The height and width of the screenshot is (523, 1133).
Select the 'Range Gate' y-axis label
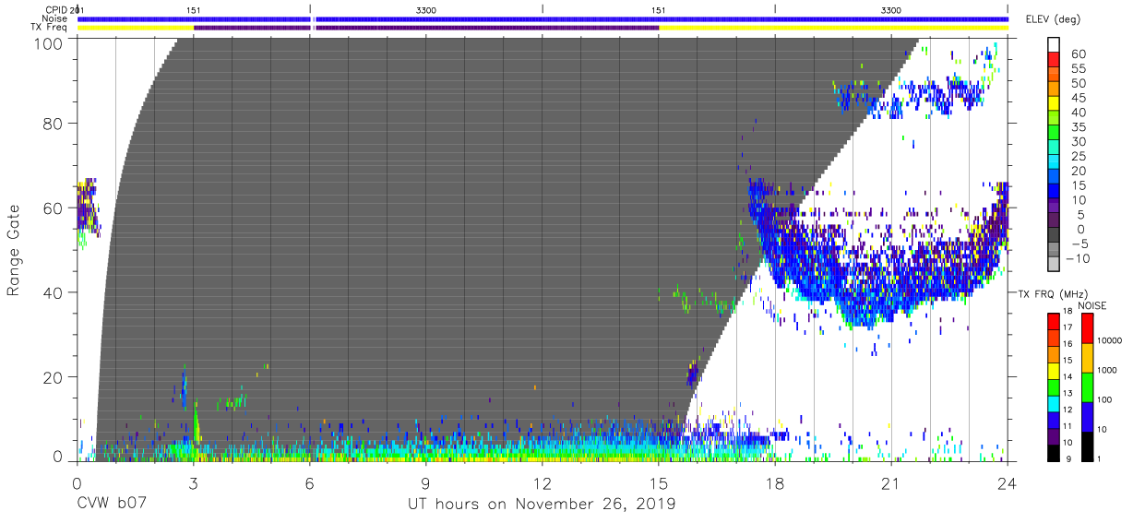pyautogui.click(x=14, y=250)
